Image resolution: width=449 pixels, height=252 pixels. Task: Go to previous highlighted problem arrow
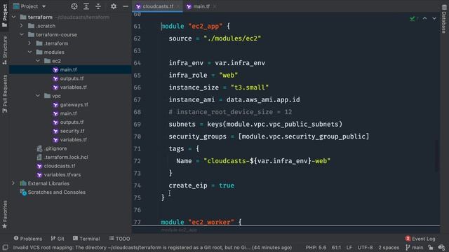click(x=425, y=18)
